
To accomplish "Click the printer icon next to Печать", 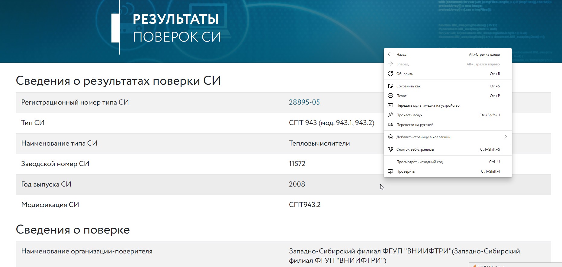I will [x=390, y=96].
